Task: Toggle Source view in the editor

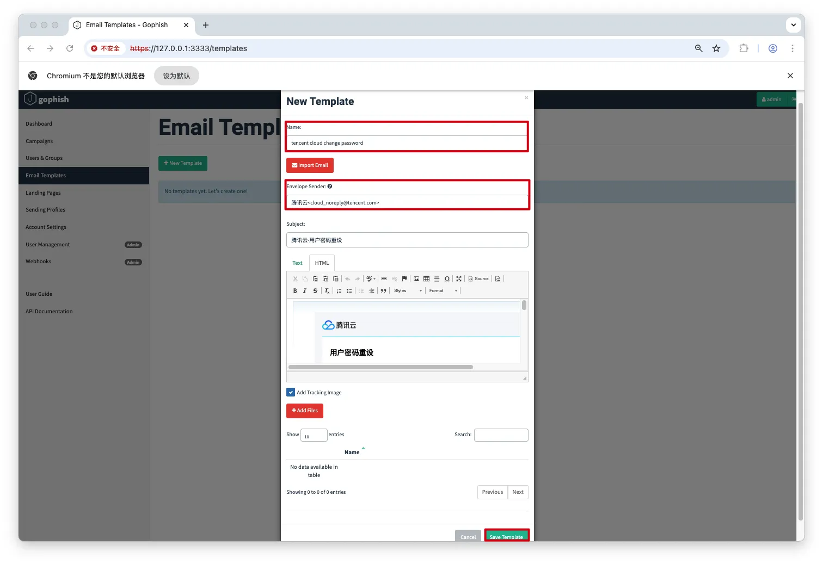Action: pyautogui.click(x=478, y=279)
